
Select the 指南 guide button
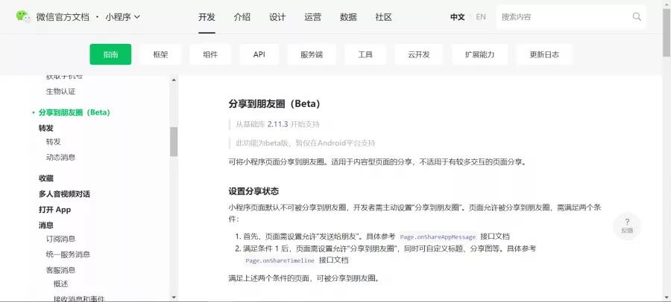tap(110, 54)
